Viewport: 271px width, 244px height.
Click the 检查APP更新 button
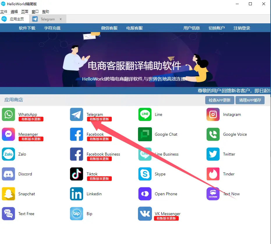click(220, 100)
